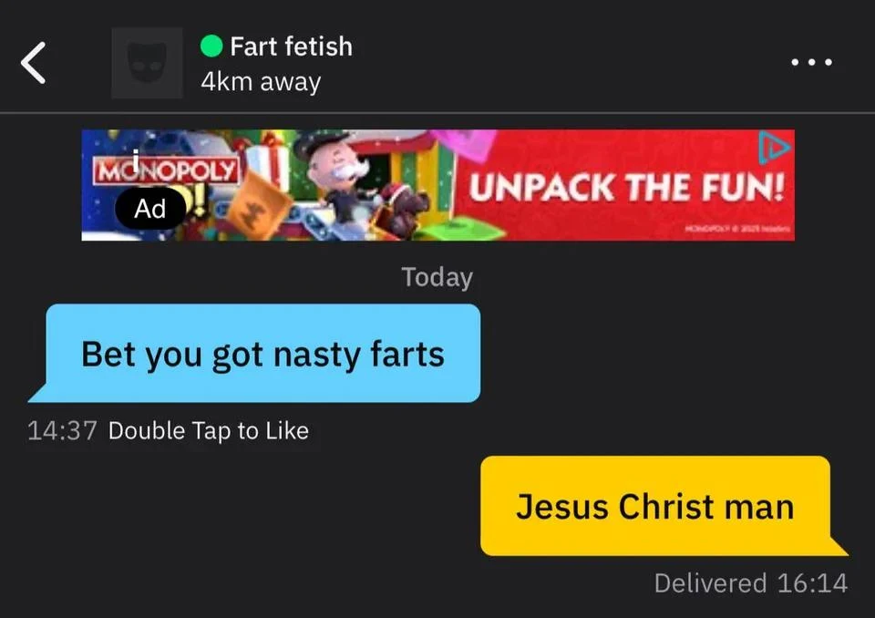Open the "Fart fetish" profile name
Image resolution: width=875 pixels, height=618 pixels.
coord(291,46)
